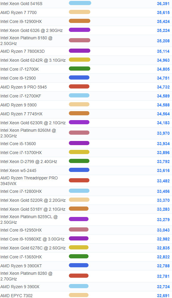Click Intel Core i5-13600 name
Image resolution: width=172 pixels, height=298 pixels.
(18, 144)
